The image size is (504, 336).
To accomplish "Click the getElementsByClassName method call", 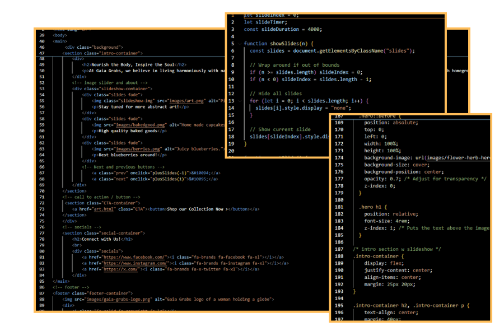I will (x=351, y=50).
